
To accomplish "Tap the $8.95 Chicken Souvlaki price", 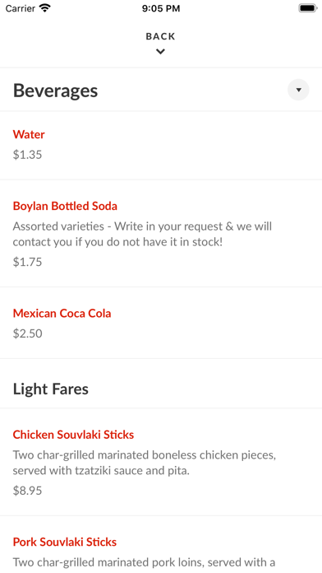I will 27,491.
